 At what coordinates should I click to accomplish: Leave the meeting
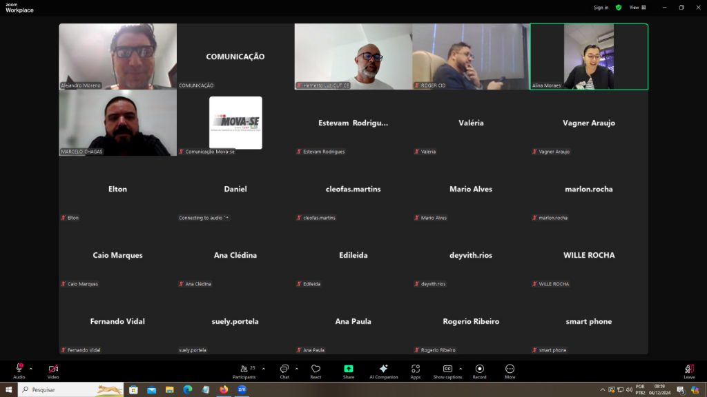688,371
